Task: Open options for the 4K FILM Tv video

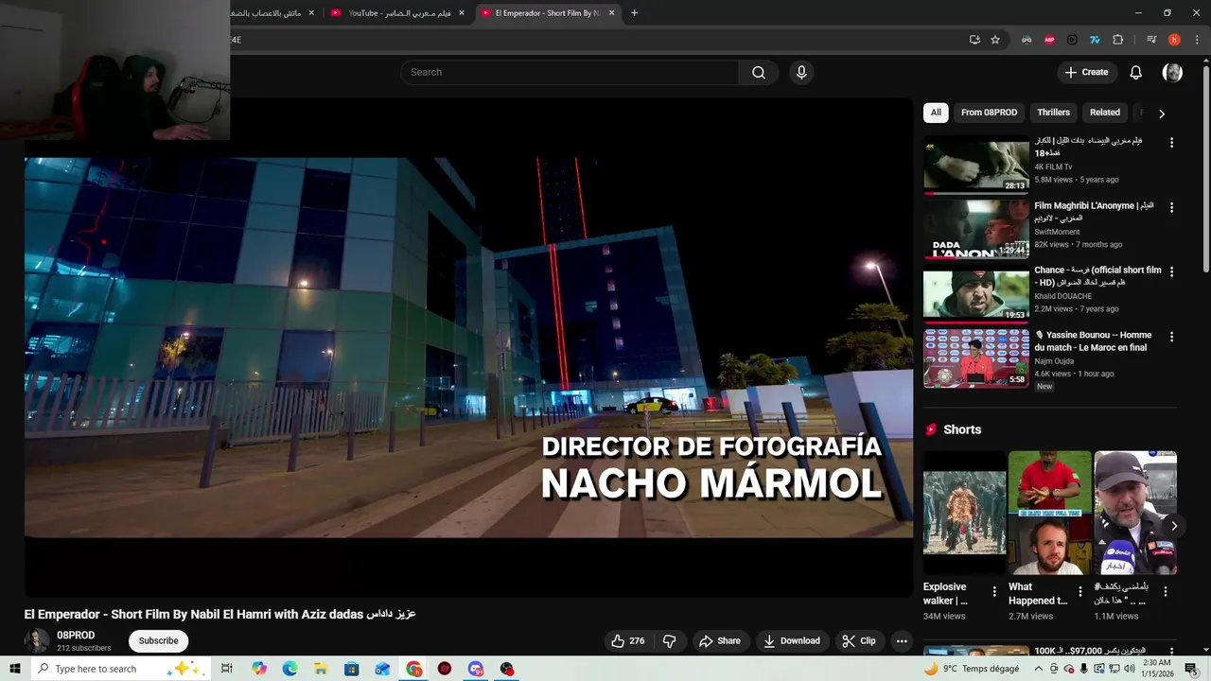Action: tap(1171, 143)
